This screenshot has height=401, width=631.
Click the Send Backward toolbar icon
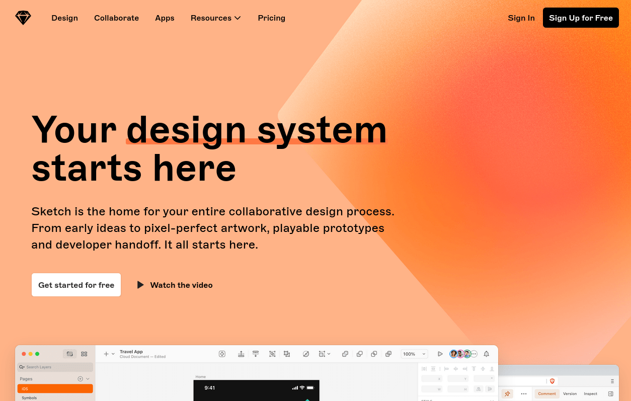[x=256, y=354]
